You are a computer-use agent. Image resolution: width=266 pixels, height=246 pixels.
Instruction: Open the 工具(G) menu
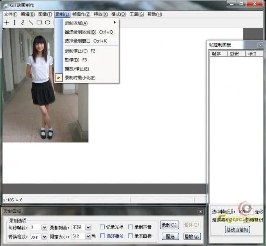tap(137, 14)
